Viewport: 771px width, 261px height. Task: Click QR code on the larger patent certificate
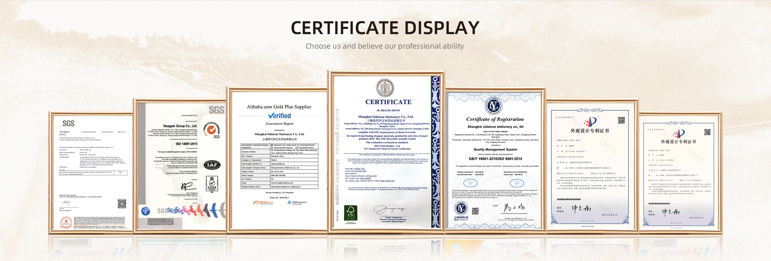[x=621, y=120]
